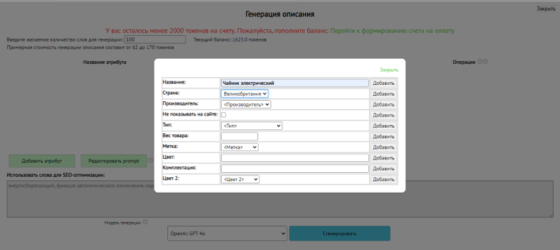560x250 pixels.
Task: Click Добавить in the Комплектация row
Action: pos(384,169)
